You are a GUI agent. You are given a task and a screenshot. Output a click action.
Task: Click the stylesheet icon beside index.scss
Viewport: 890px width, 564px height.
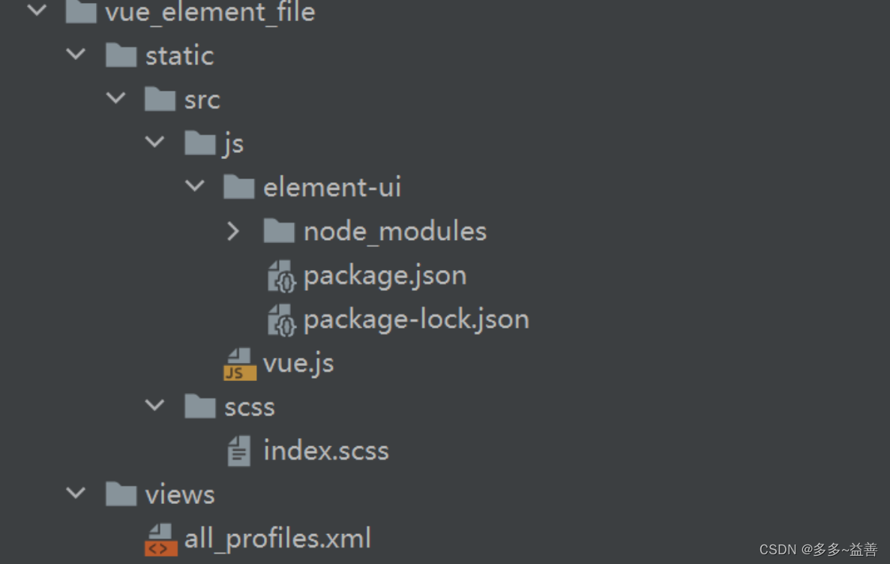[238, 450]
